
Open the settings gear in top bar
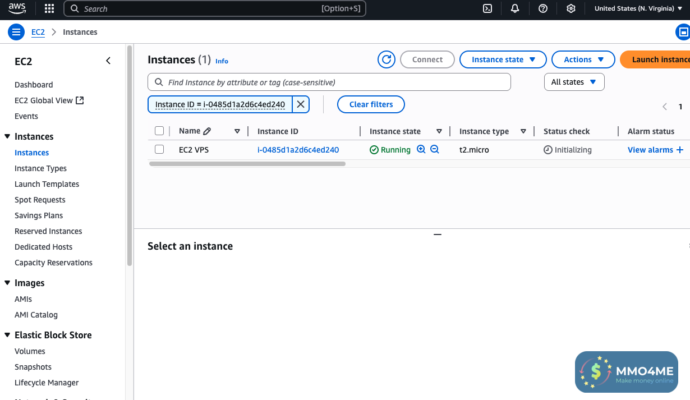(x=571, y=8)
